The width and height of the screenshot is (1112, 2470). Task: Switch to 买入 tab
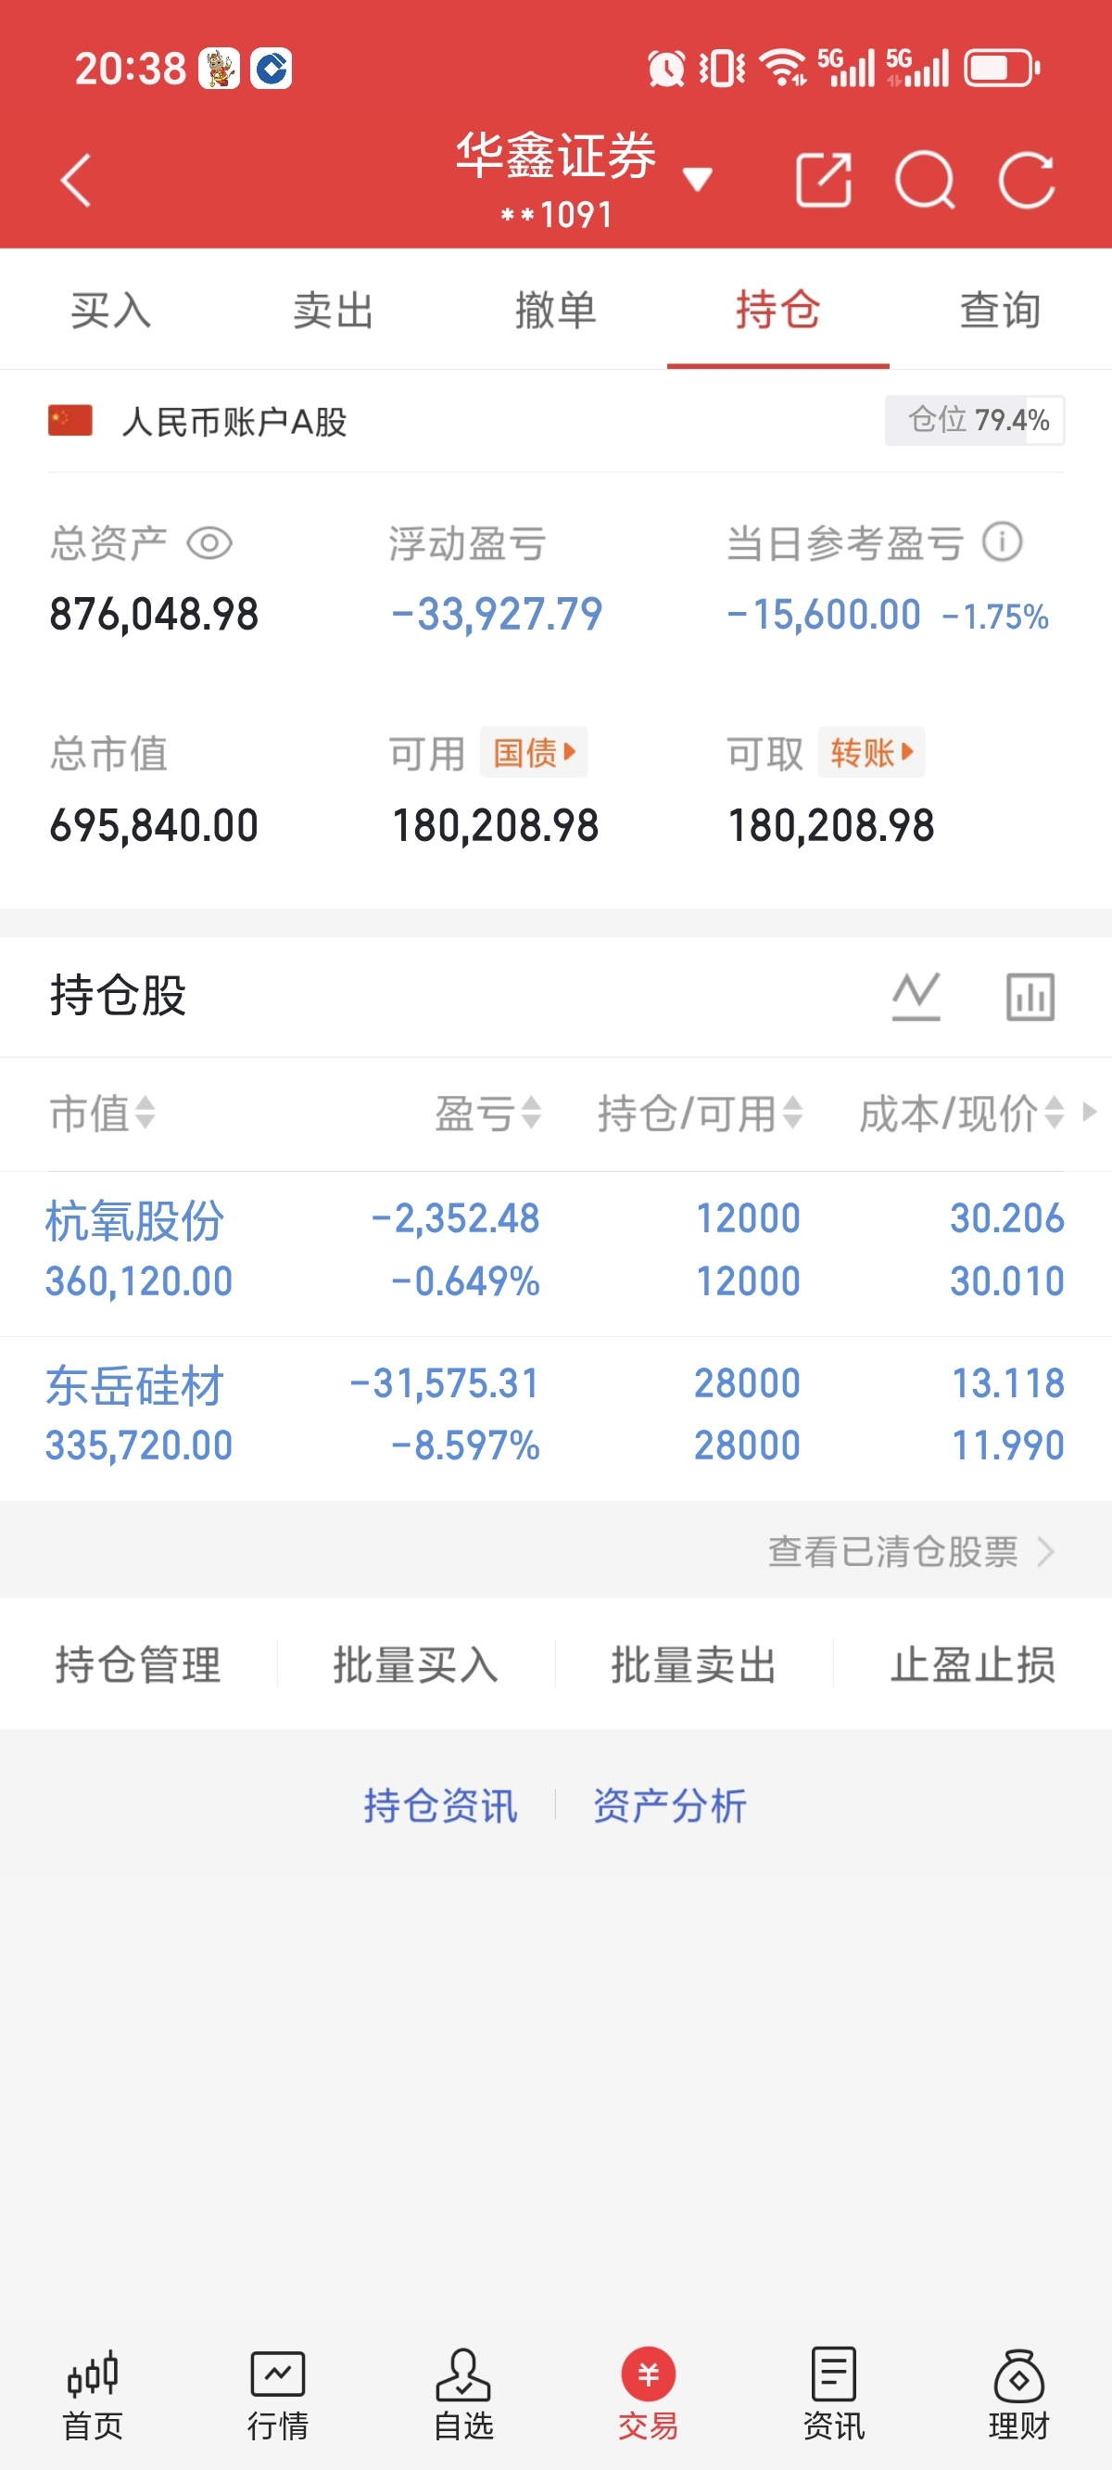point(111,311)
